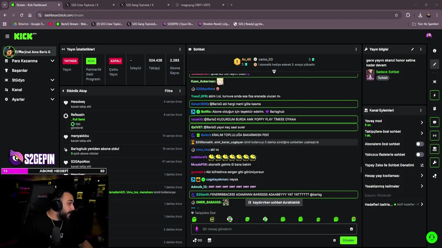The height and width of the screenshot is (248, 442).
Task: Click the info icon in the right sidebar
Action: coord(434,51)
